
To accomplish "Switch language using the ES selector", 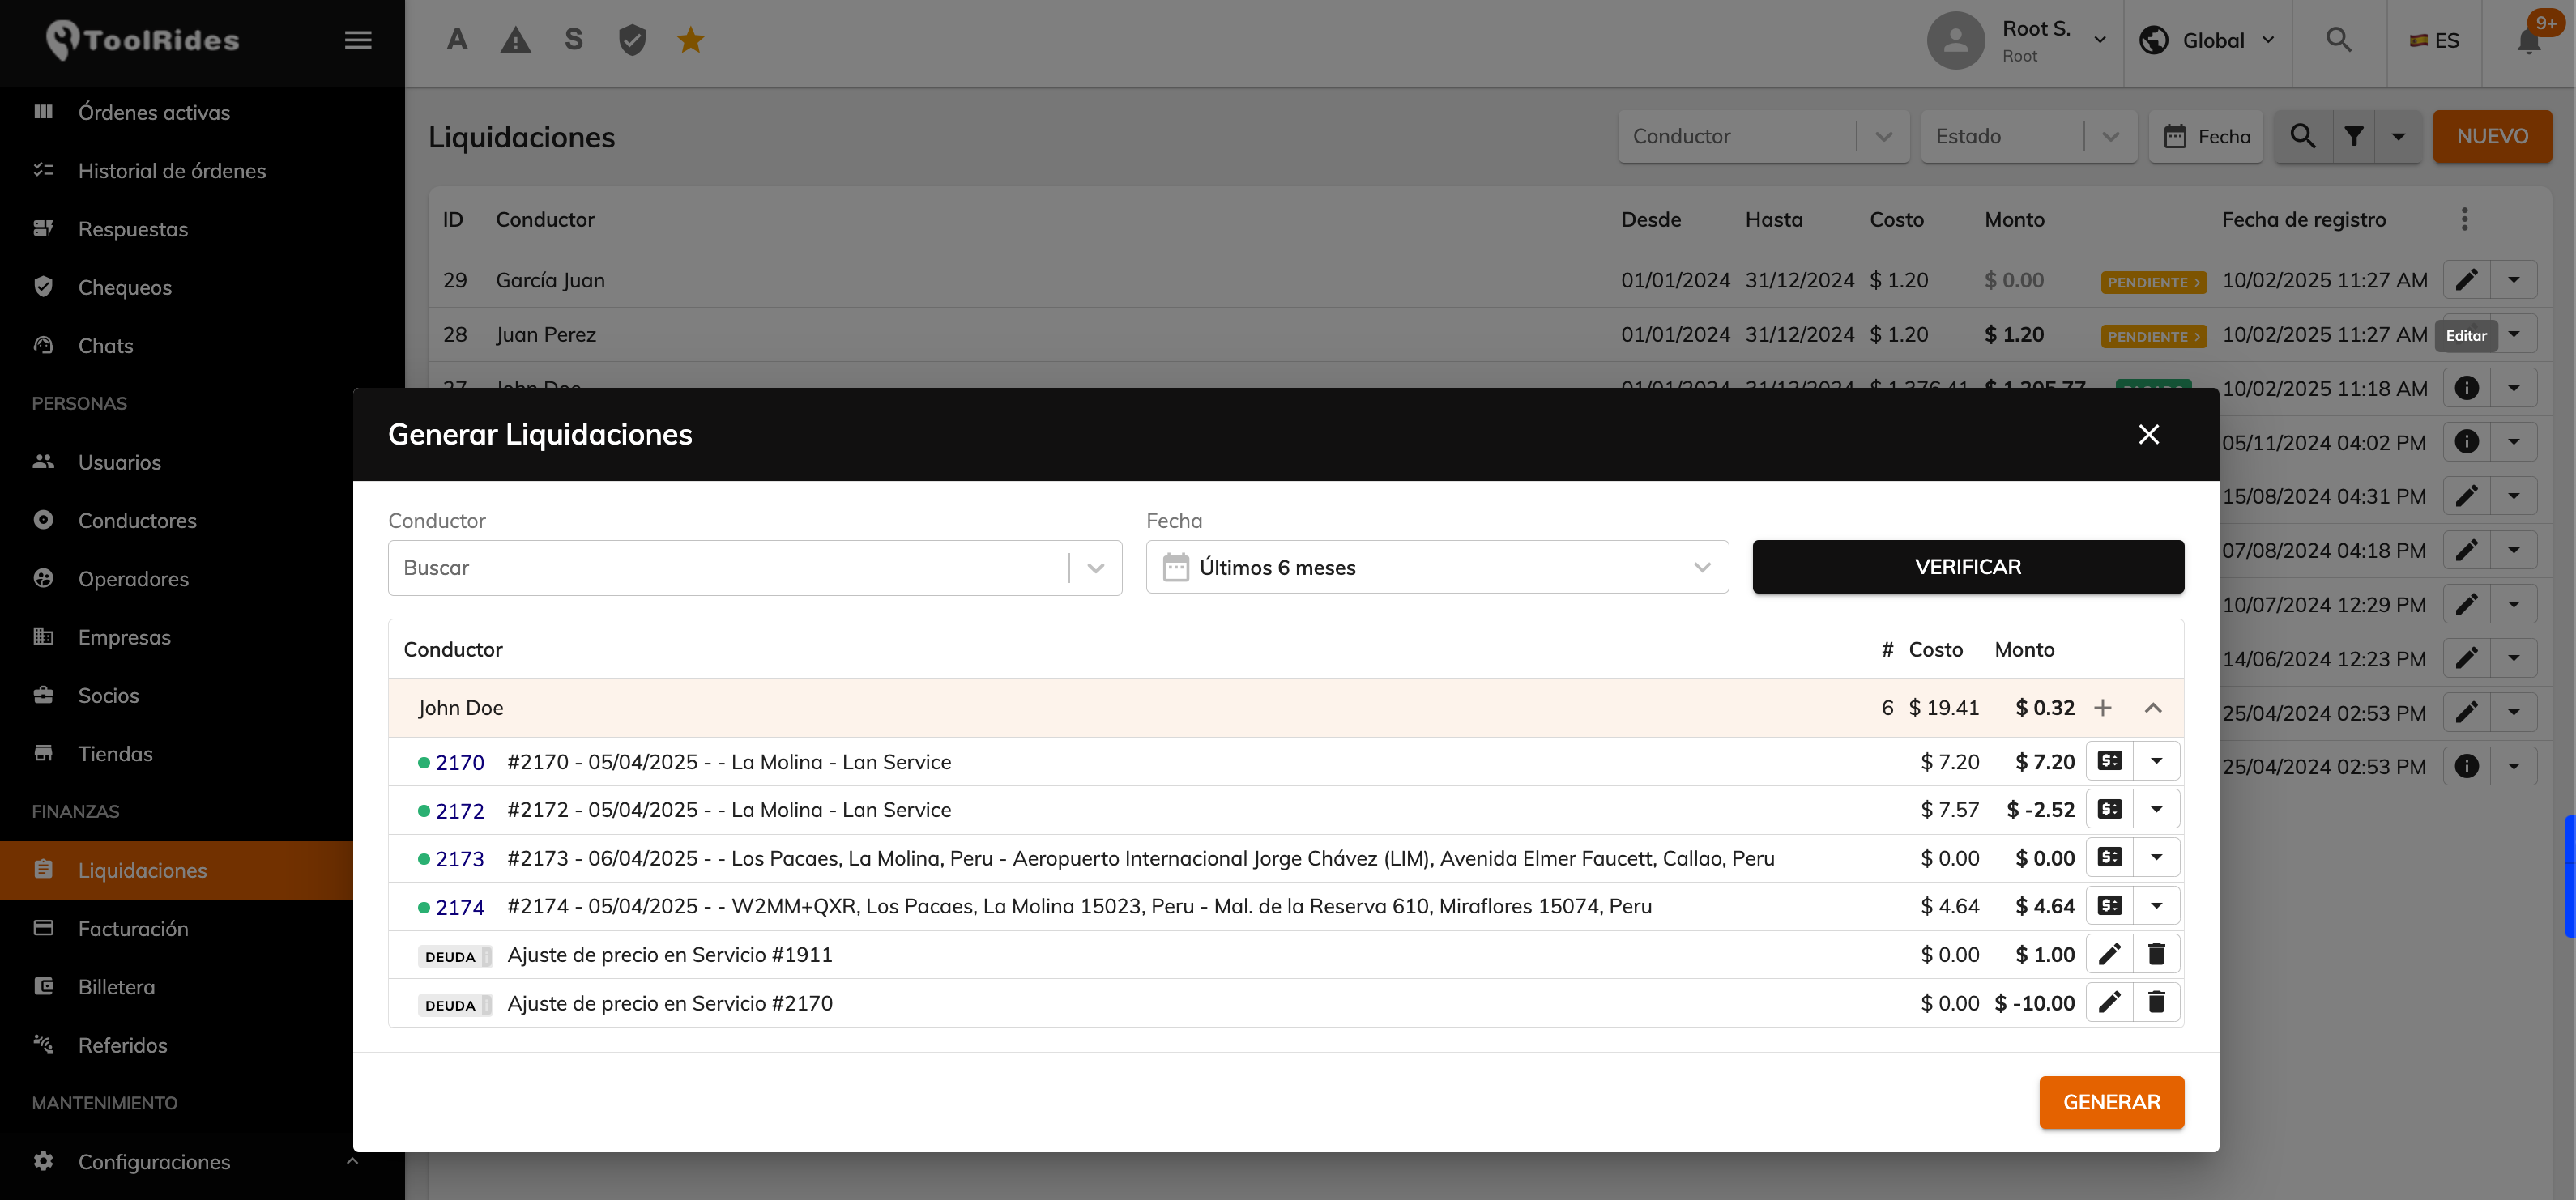I will 2434,40.
